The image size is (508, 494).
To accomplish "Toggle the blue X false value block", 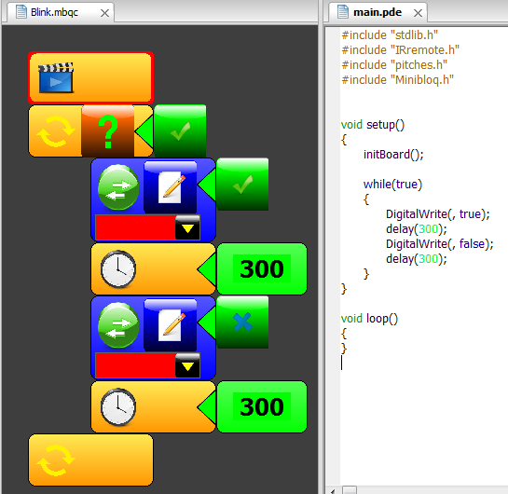I will [242, 322].
